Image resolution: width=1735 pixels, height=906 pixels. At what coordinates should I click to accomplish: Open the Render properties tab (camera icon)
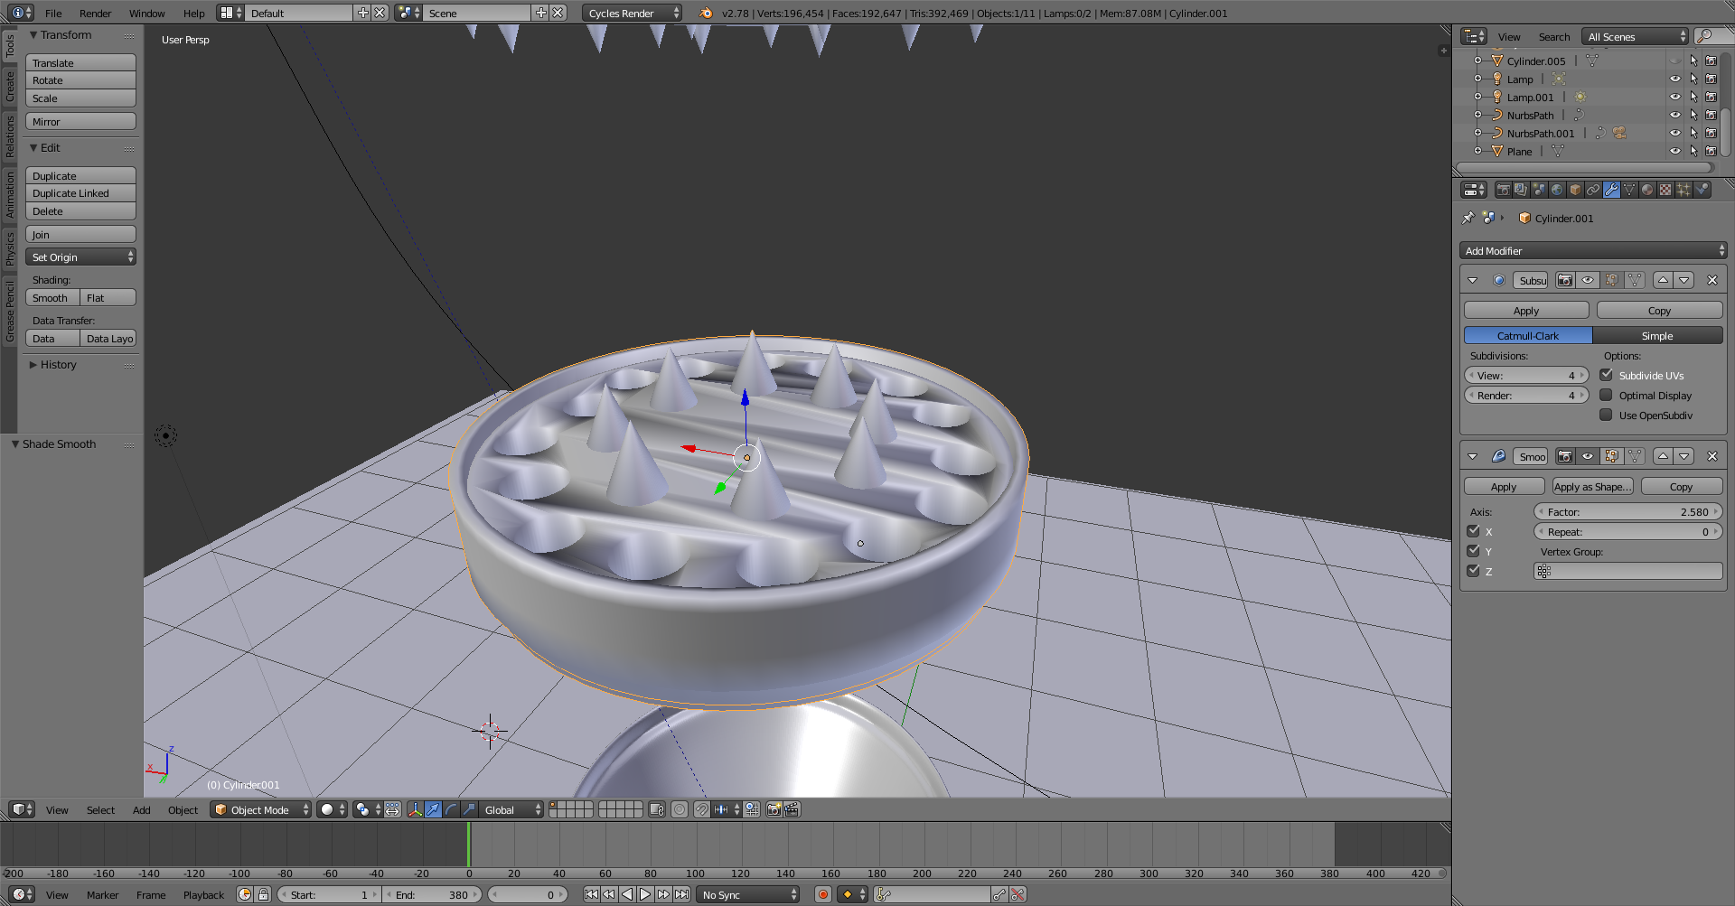[x=1503, y=190]
